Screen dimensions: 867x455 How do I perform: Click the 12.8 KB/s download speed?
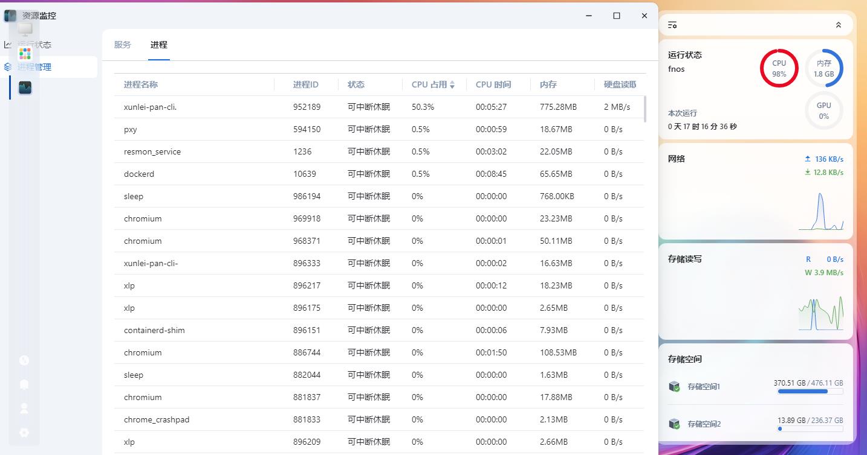point(828,173)
